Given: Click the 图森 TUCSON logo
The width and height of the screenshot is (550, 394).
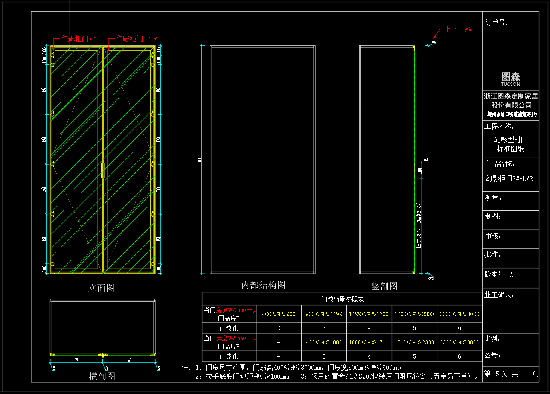Looking at the screenshot, I should [510, 78].
